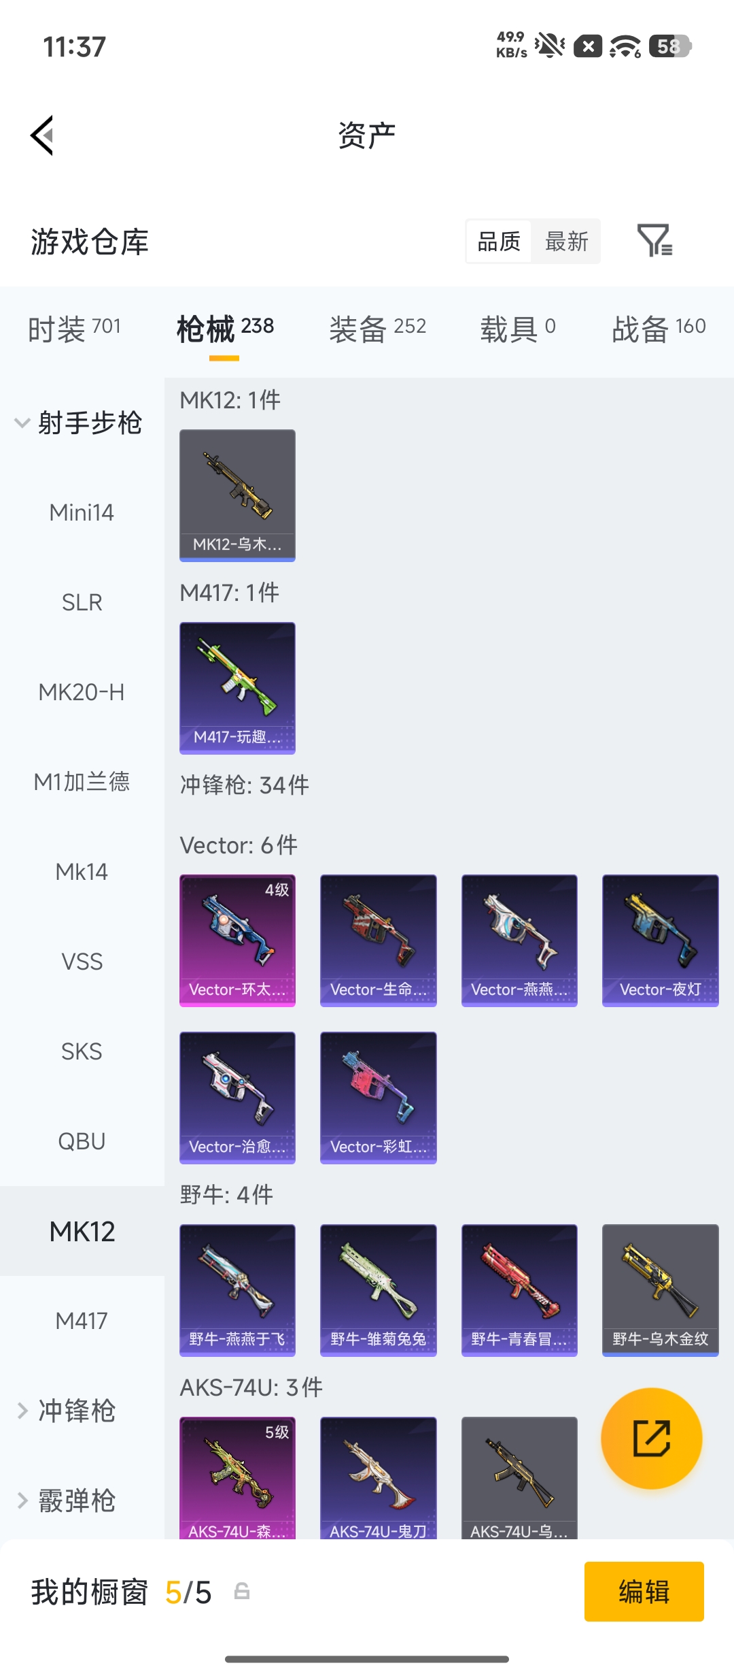Select Mini14 in the sidebar
The width and height of the screenshot is (734, 1674).
(82, 512)
